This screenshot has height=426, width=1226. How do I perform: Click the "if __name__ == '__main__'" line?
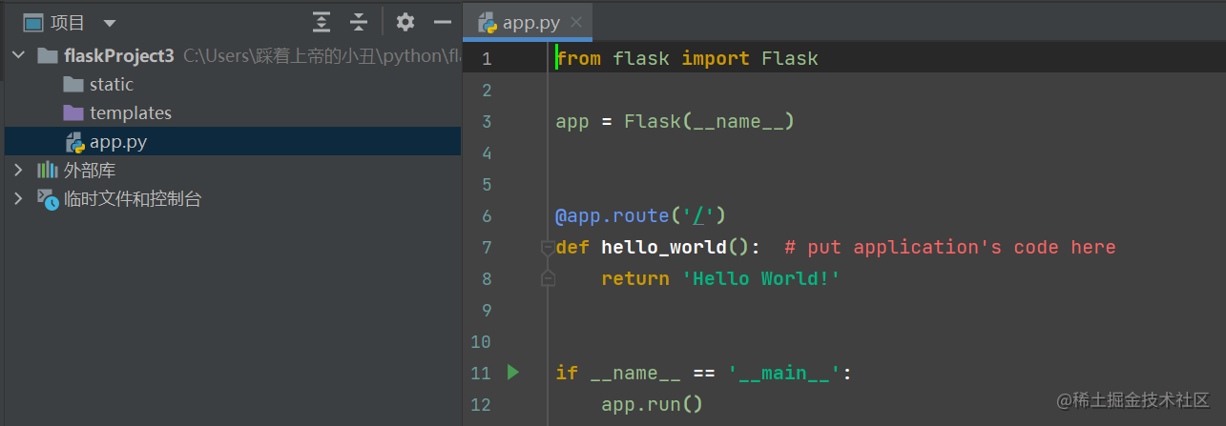(704, 373)
